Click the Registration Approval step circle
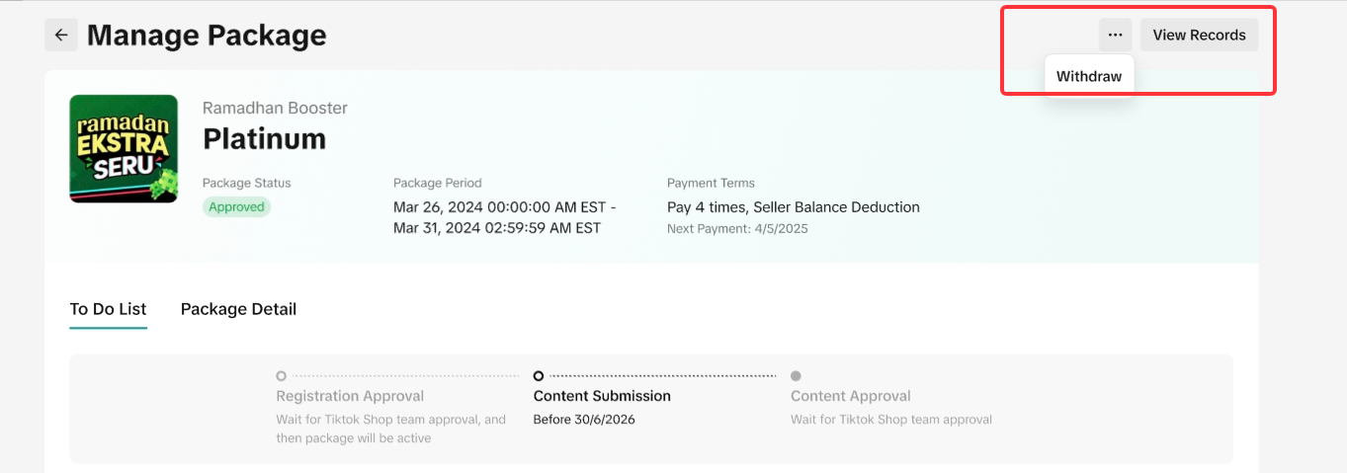Screen dimensions: 1347x473 [282, 376]
